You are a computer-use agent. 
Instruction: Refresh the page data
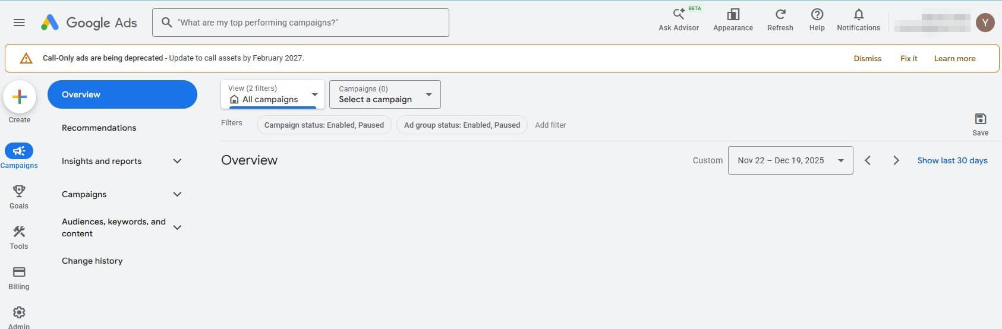(780, 20)
